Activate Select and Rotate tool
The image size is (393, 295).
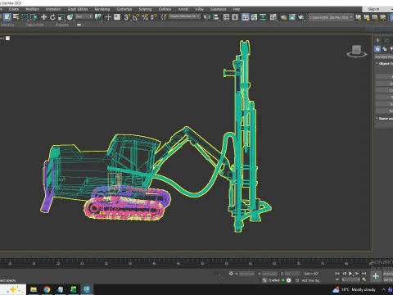[x=52, y=17]
